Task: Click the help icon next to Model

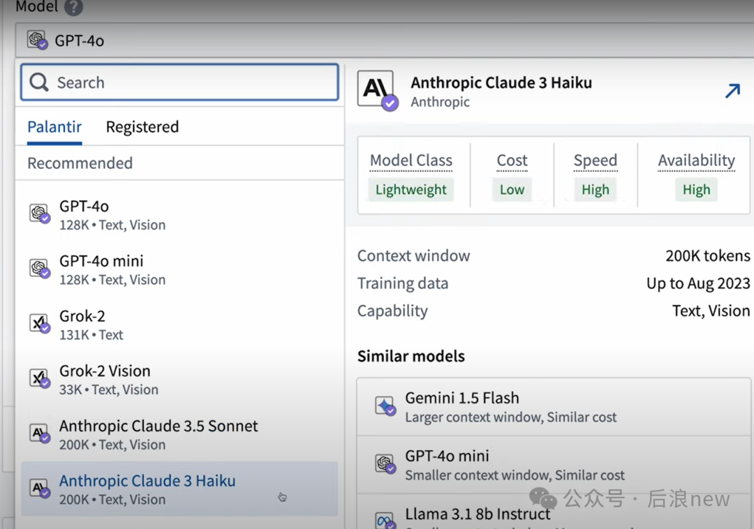Action: click(x=73, y=8)
